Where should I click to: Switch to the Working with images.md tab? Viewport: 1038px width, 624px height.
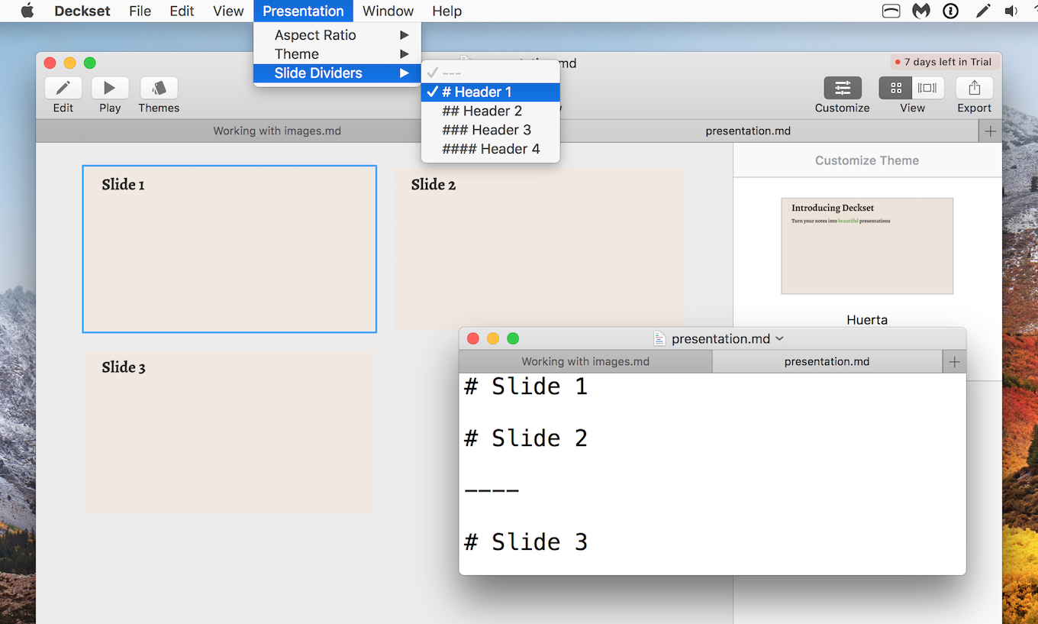(x=585, y=361)
